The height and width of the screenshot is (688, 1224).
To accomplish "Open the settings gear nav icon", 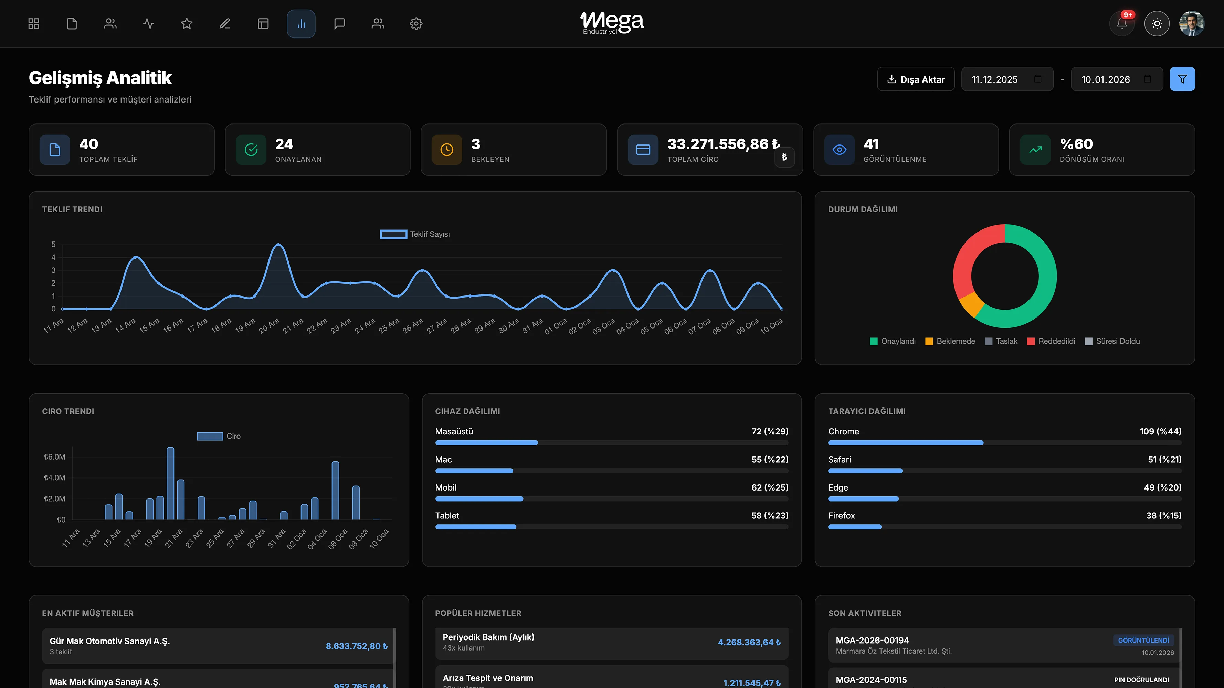I will [416, 24].
